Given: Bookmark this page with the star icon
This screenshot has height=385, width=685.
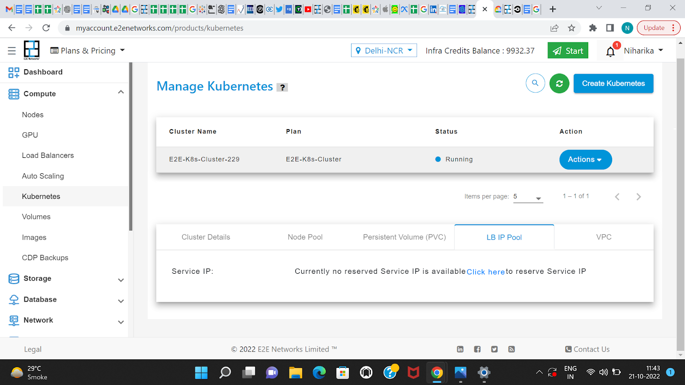Looking at the screenshot, I should coord(572,28).
